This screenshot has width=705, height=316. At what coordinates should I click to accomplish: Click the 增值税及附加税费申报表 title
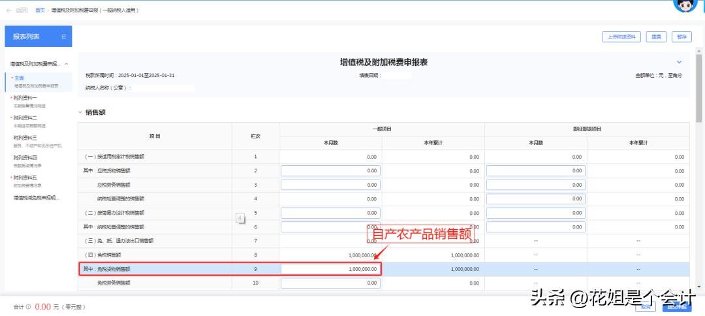pyautogui.click(x=384, y=63)
